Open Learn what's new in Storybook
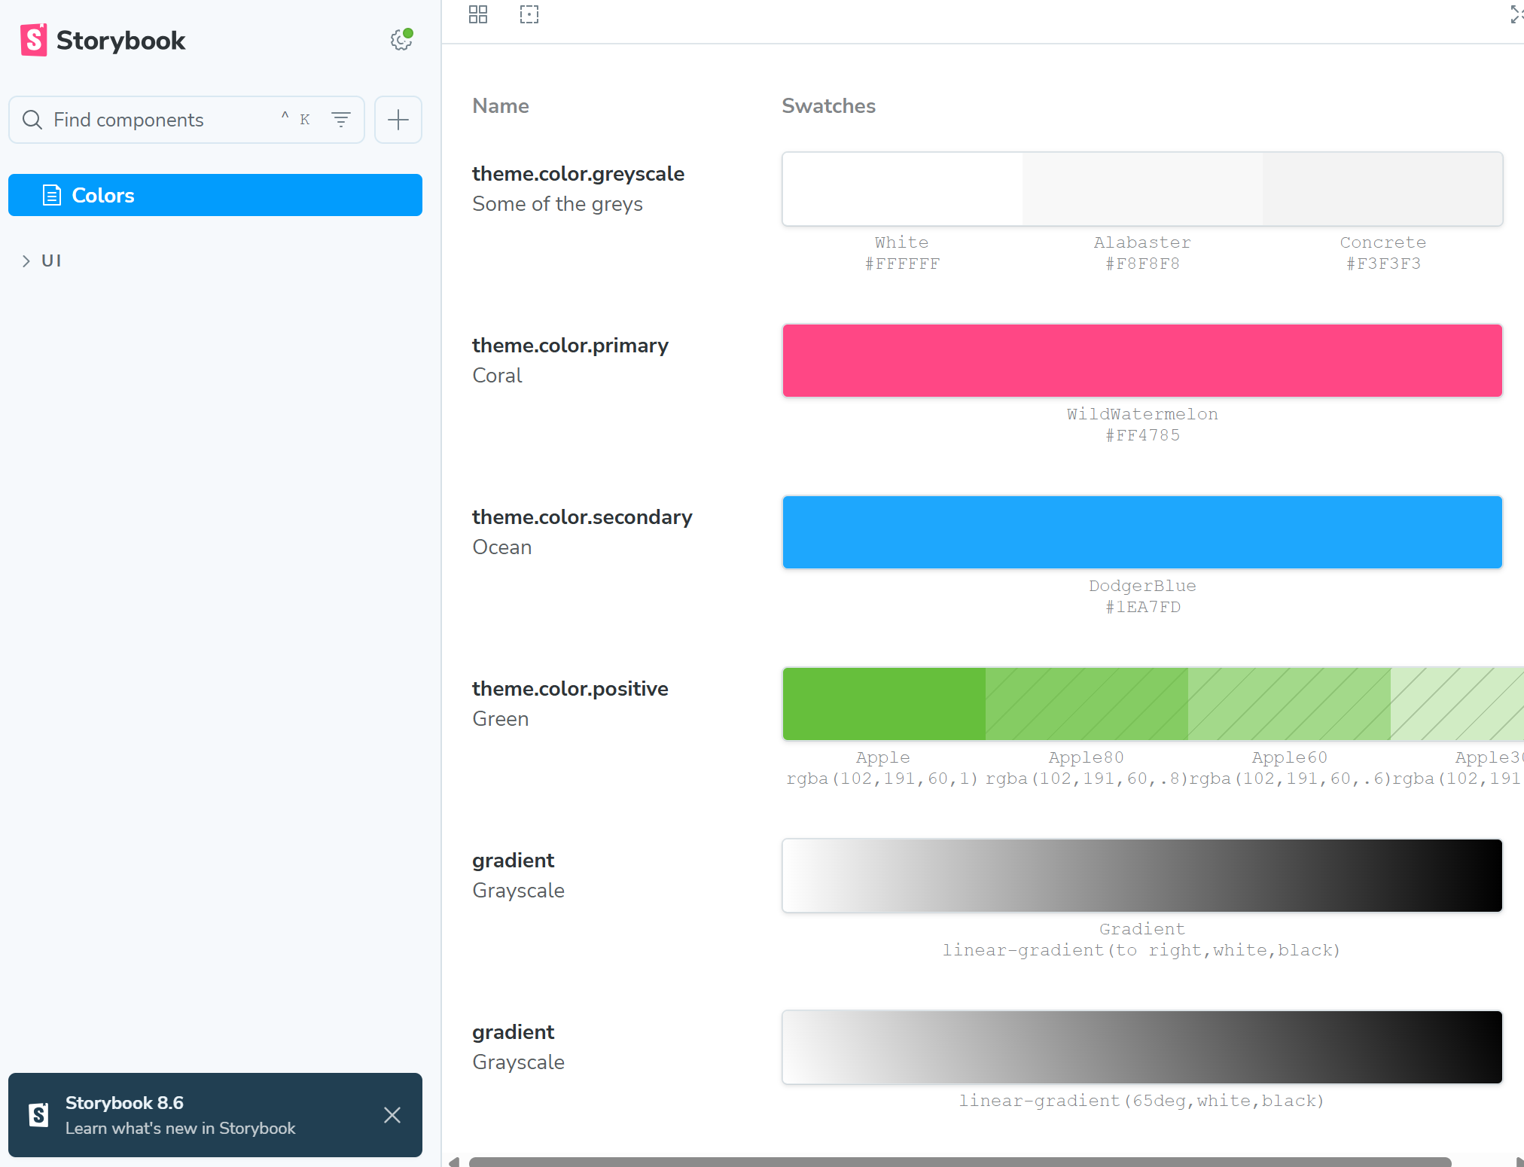1524x1167 pixels. [x=180, y=1128]
